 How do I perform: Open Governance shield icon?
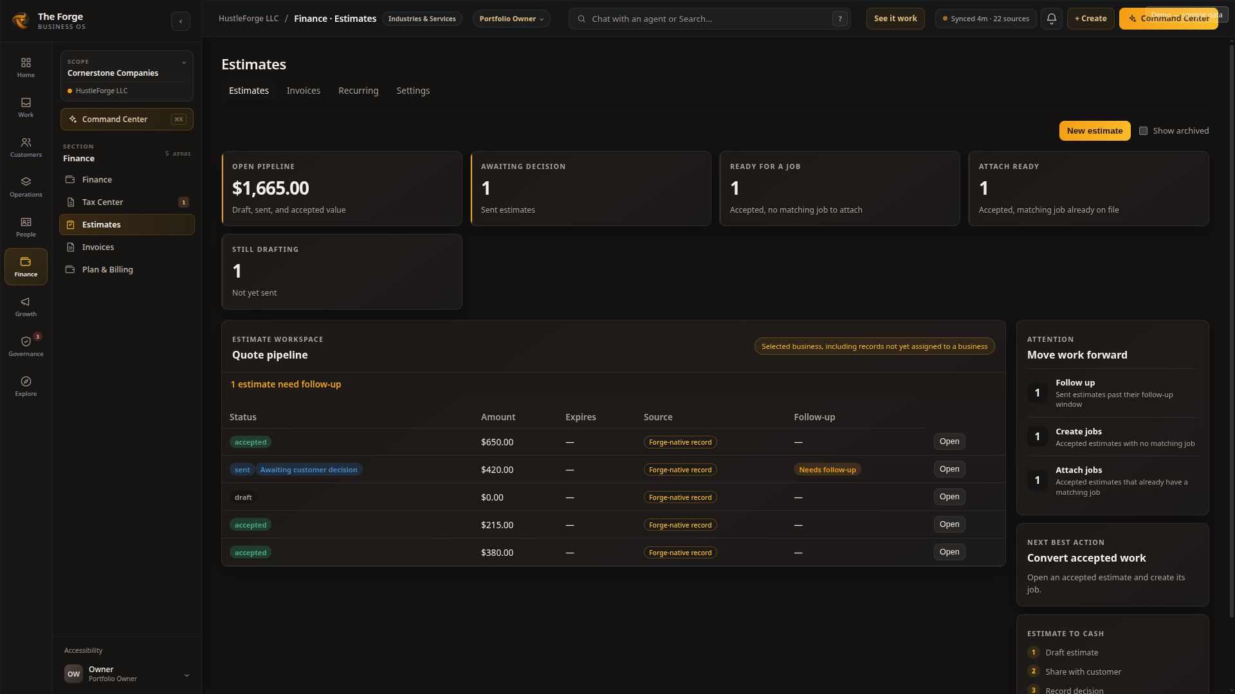point(26,346)
